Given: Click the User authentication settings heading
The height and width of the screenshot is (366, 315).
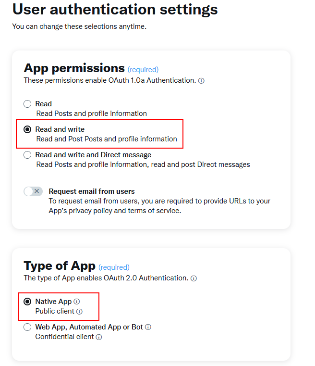Looking at the screenshot, I should pos(115,9).
